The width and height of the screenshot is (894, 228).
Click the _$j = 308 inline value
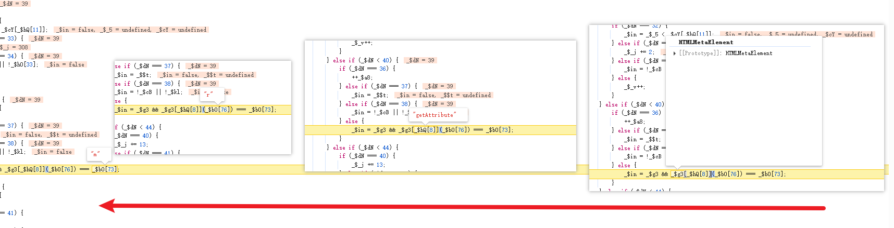pyautogui.click(x=14, y=47)
